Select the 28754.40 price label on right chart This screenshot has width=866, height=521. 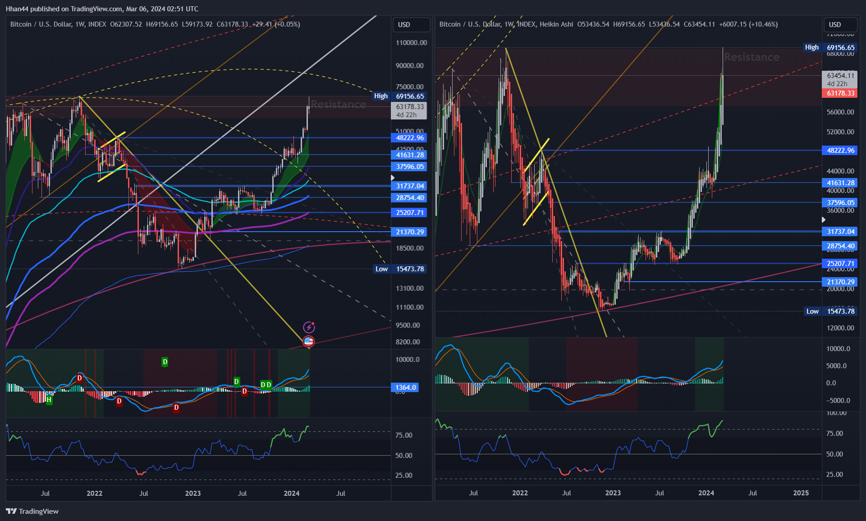[x=840, y=246]
